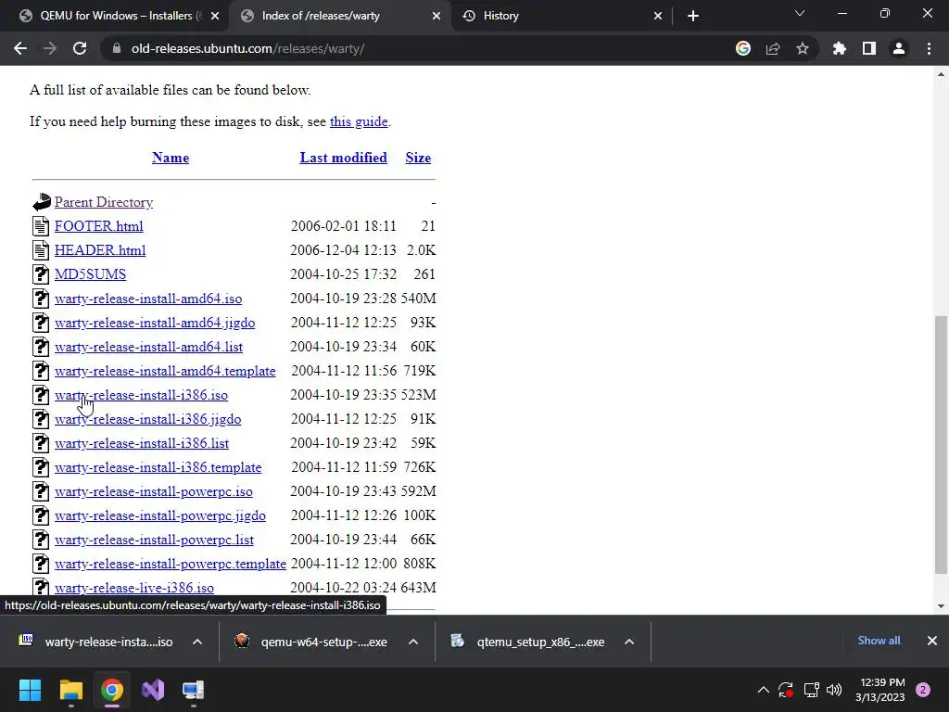Screen dimensions: 949x712
Task: Expand options for warty-release iso download
Action: [197, 642]
